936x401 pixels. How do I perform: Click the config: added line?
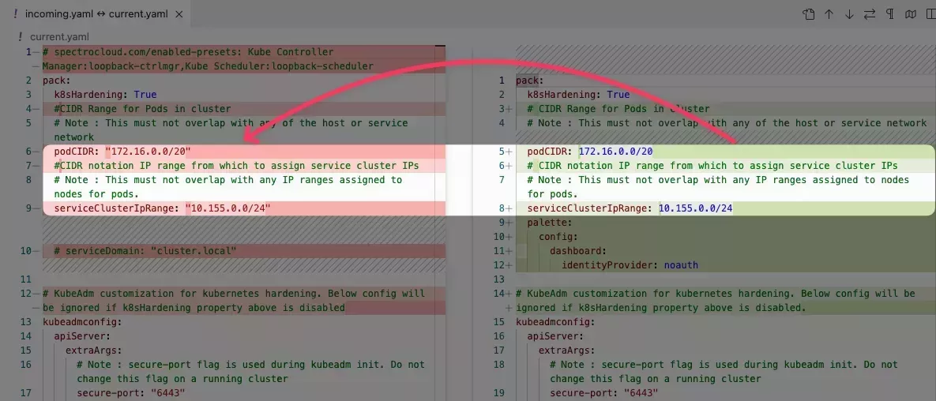(x=558, y=237)
